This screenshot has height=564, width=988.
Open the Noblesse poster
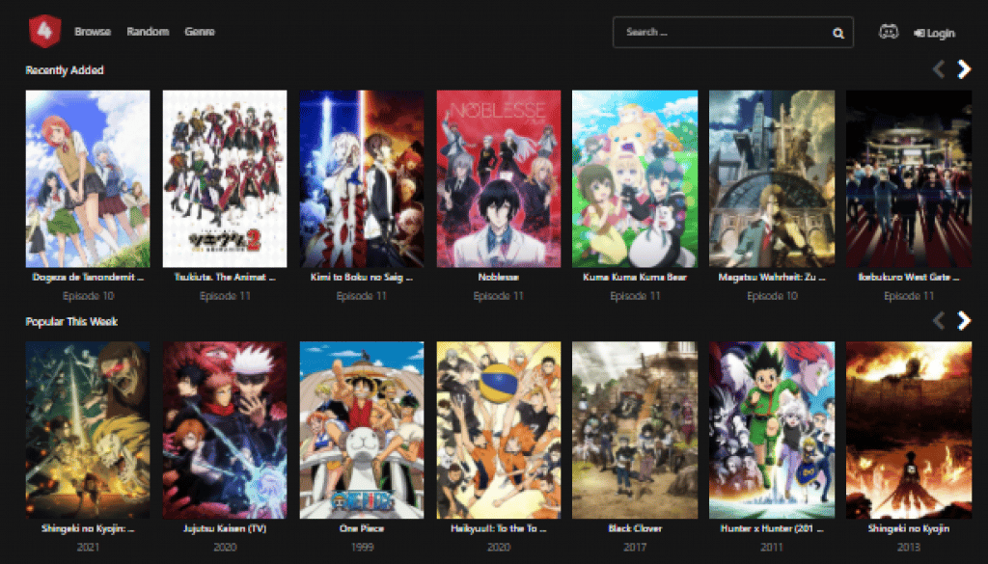pos(499,178)
